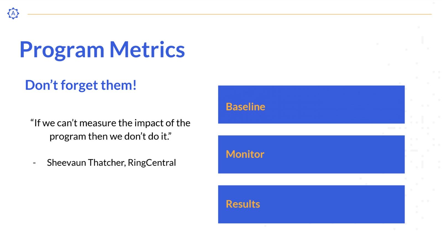Click "program then we don't do it" line
Viewport: 442px width, 231px height.
(110, 136)
